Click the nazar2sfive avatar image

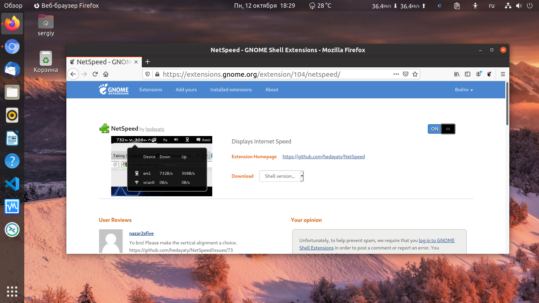111,241
